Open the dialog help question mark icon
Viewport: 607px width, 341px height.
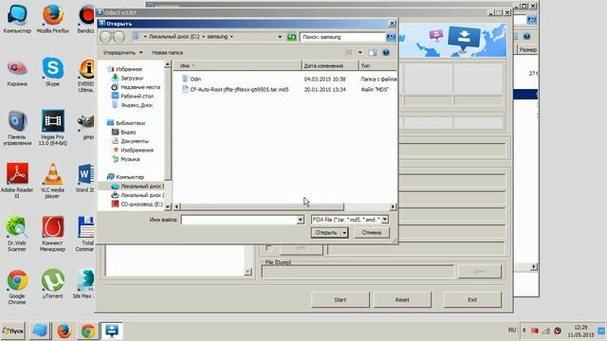[386, 52]
